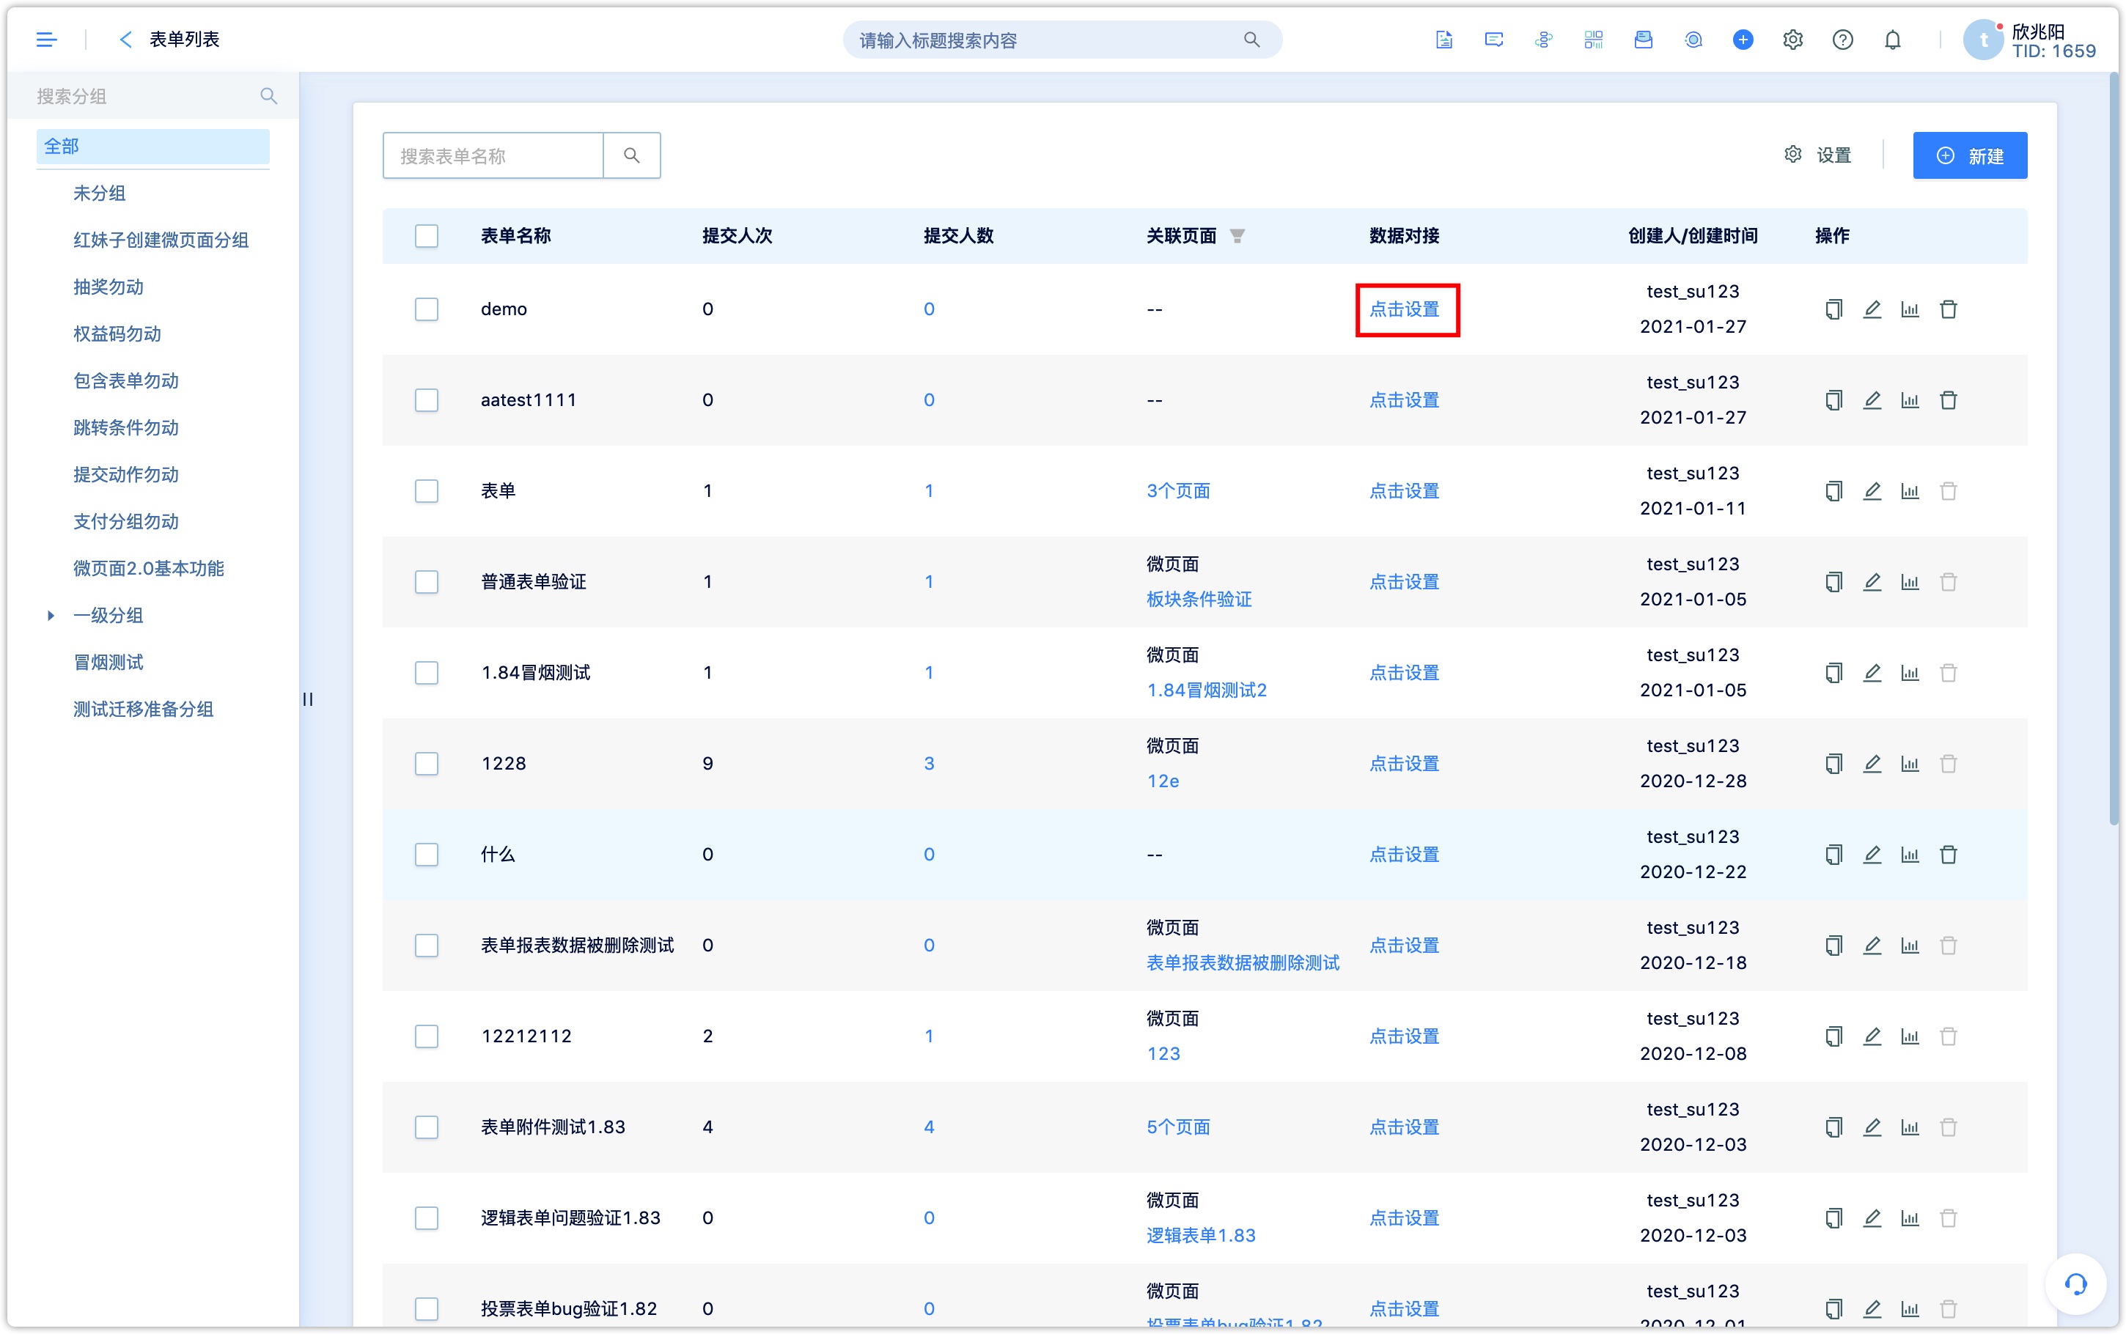This screenshot has height=1334, width=2126.
Task: Check the demo row checkbox
Action: click(426, 309)
